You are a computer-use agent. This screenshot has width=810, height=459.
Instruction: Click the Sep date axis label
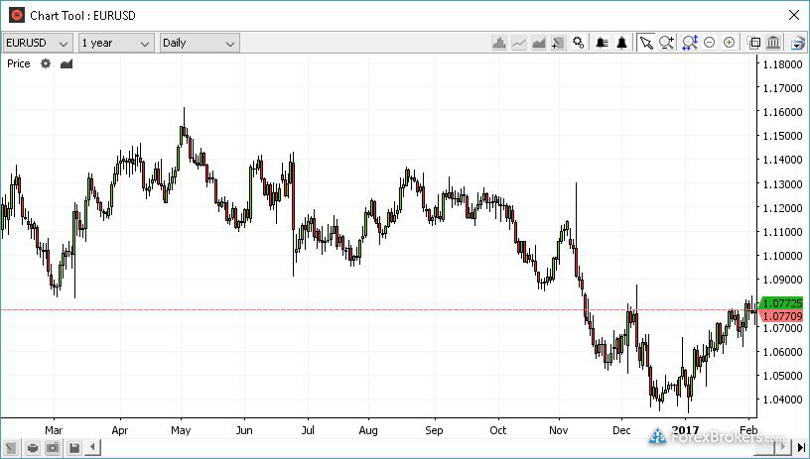pyautogui.click(x=434, y=430)
